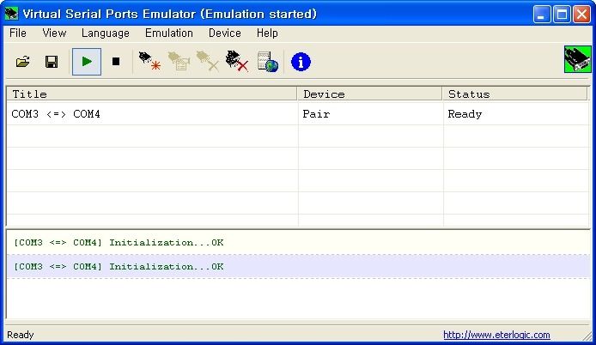The height and width of the screenshot is (345, 596).
Task: Open the Help menu
Action: tap(267, 33)
